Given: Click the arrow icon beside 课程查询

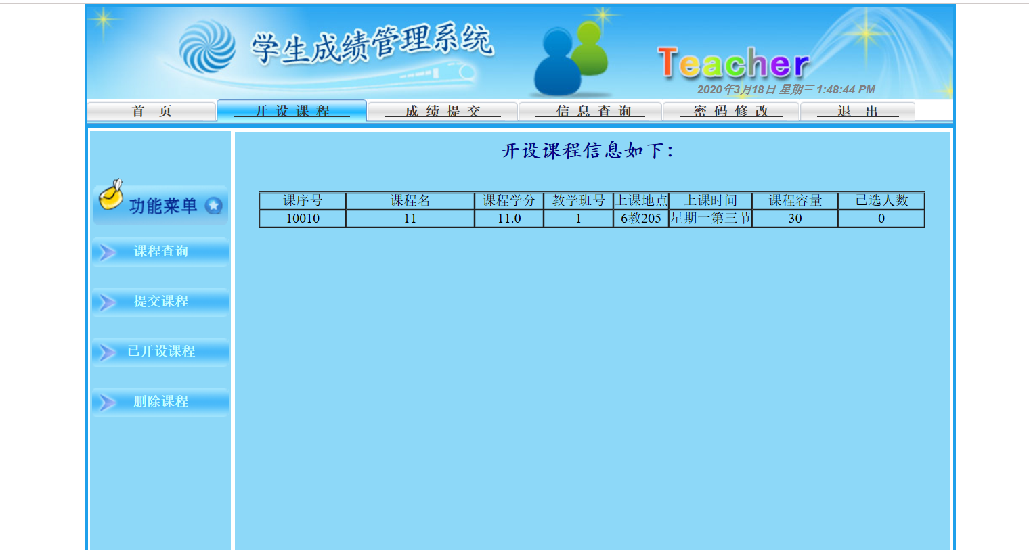Looking at the screenshot, I should (x=108, y=251).
